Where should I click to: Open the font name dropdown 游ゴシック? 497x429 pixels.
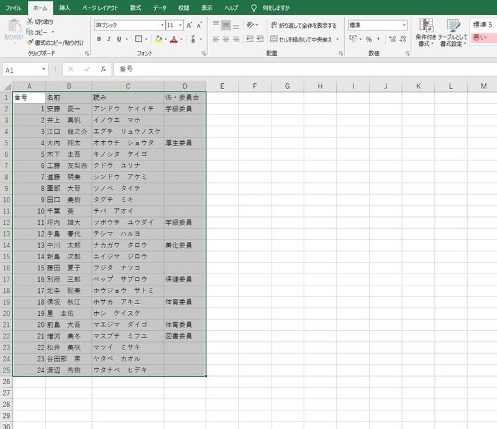pyautogui.click(x=162, y=25)
